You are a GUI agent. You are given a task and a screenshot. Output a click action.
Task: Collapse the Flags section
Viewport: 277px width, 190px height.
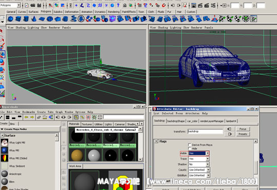tap(156, 141)
